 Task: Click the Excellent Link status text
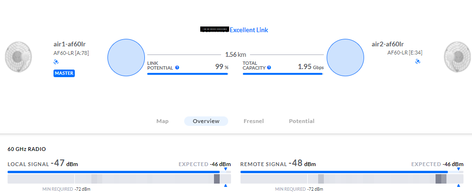[x=249, y=30]
